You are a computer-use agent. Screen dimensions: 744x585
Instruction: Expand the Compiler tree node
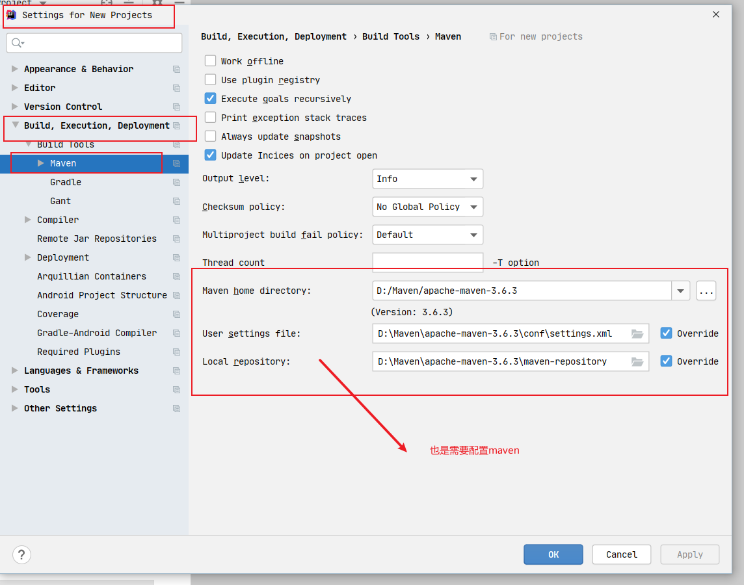(27, 220)
